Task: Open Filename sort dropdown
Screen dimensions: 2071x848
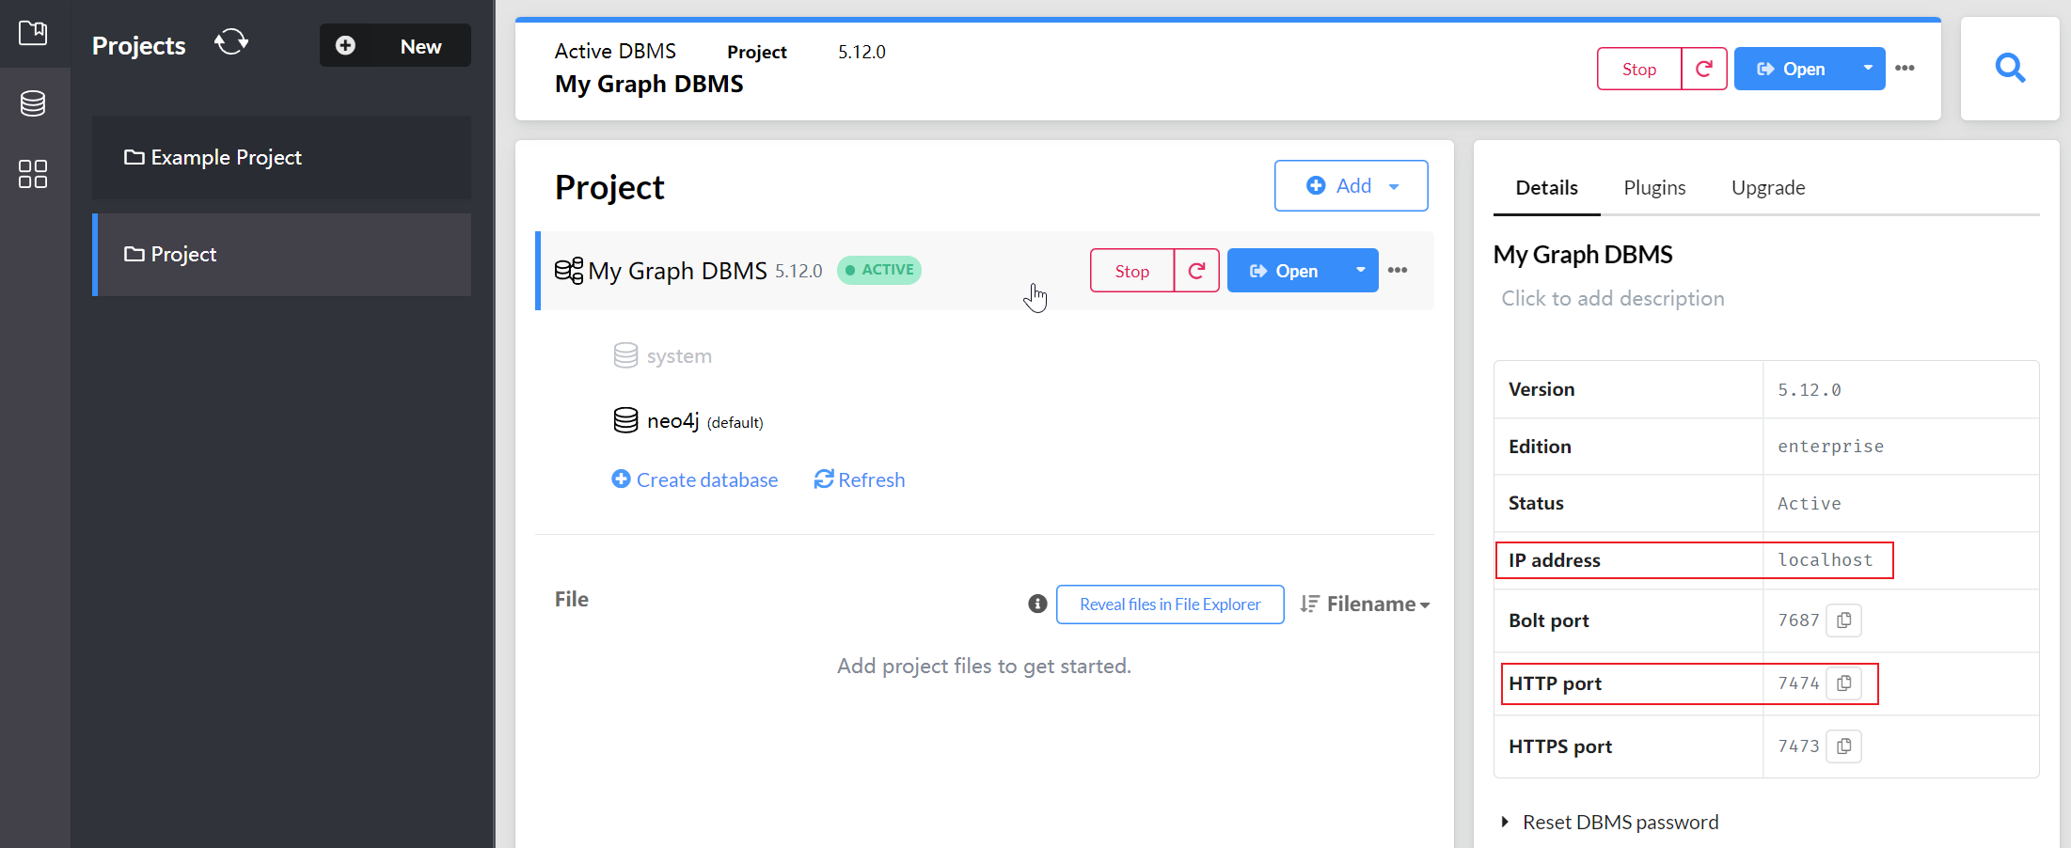Action: tap(1365, 605)
